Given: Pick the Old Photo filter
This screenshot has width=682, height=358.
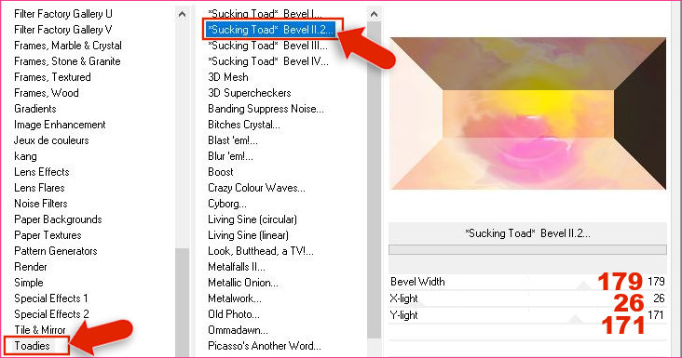Looking at the screenshot, I should (x=234, y=314).
